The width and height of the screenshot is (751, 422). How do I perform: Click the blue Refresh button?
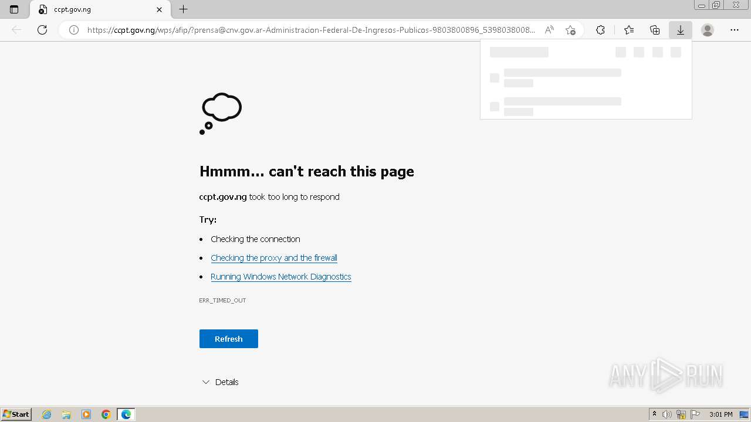pyautogui.click(x=229, y=339)
